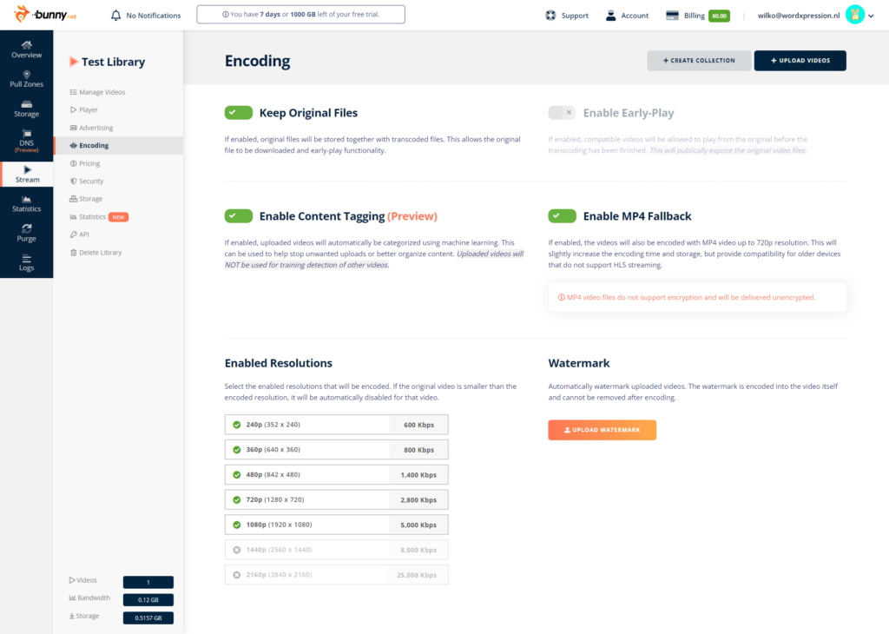Select Stream in the dark sidebar
The width and height of the screenshot is (889, 634).
pos(27,174)
